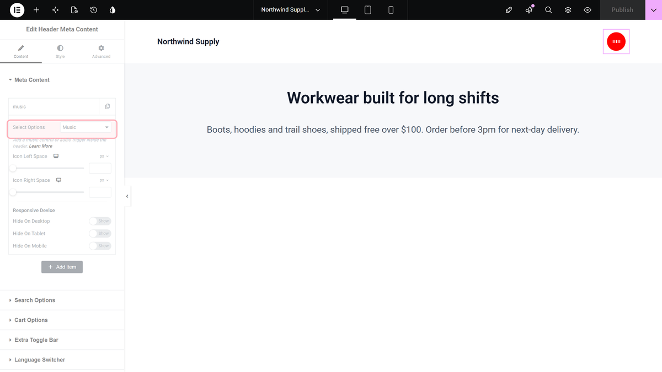
Task: Click the Icon Left Space slider handle
Action: [13, 168]
